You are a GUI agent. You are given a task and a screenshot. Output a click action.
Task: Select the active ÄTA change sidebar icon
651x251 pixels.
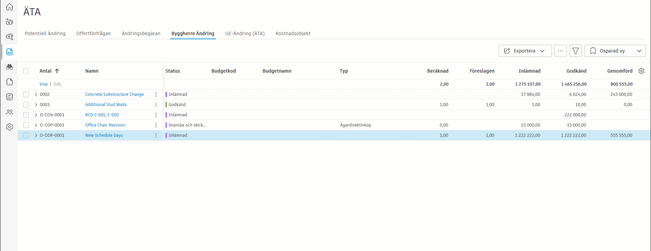pos(10,52)
